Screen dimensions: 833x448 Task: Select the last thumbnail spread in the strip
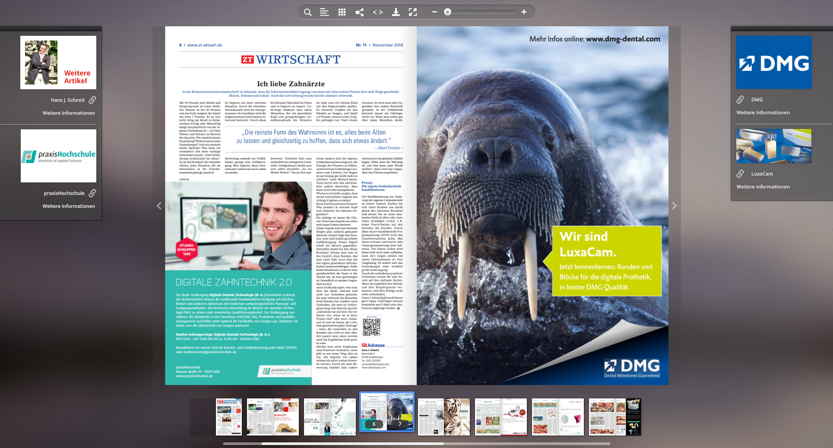(x=615, y=417)
